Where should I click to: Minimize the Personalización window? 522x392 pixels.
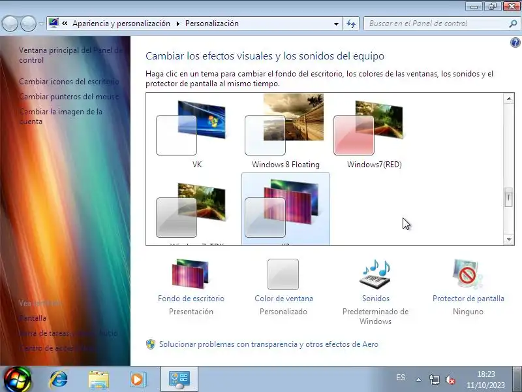tap(474, 7)
